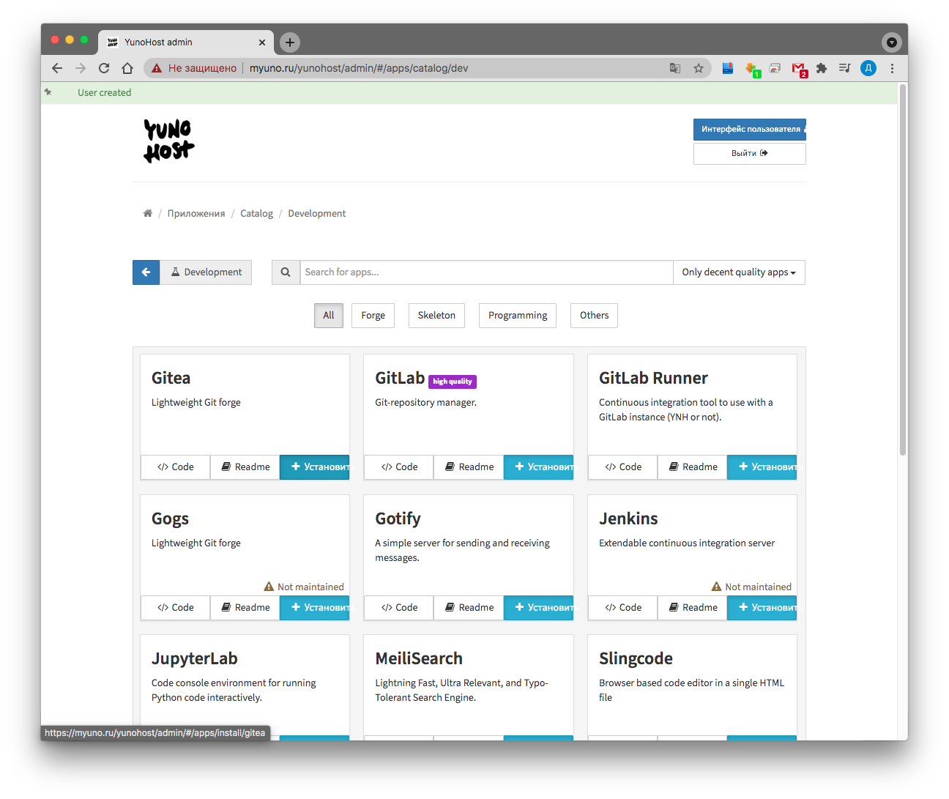Open a new browser tab

pos(290,42)
